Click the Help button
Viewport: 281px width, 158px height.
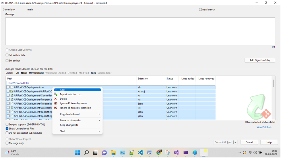pyautogui.click(x=269, y=142)
